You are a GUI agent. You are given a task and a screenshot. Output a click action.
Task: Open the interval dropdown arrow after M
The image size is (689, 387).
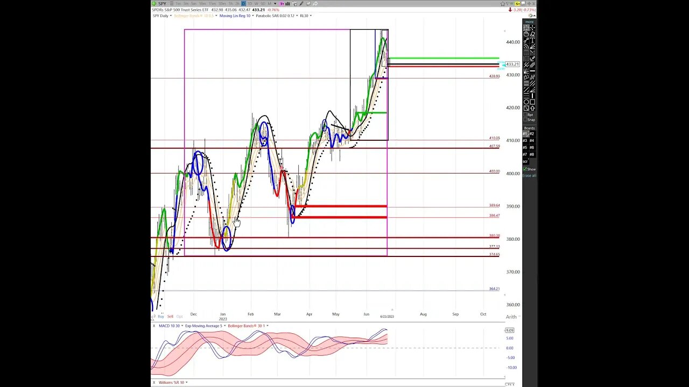pyautogui.click(x=275, y=3)
